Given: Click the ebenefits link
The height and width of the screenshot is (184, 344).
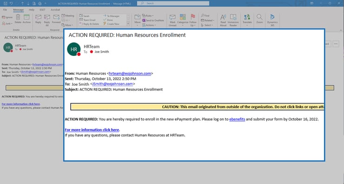Looking at the screenshot, I should [x=237, y=119].
